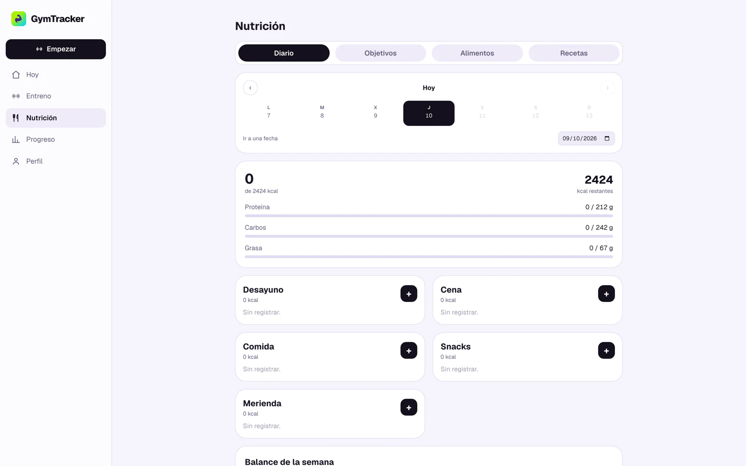This screenshot has height=466, width=746.
Task: Go to next week arrow
Action: click(607, 88)
